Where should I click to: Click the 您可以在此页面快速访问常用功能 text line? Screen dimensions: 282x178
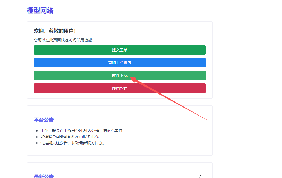pos(64,40)
